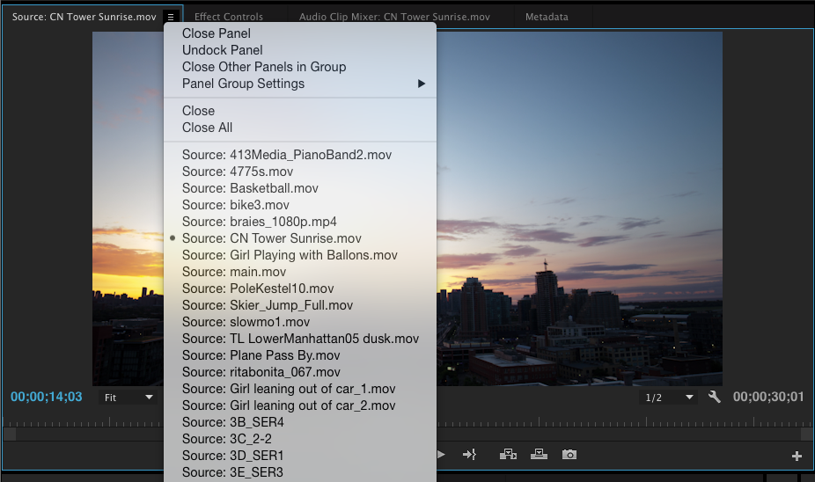
Task: Select Source: Basketball.mov
Action: pos(300,188)
